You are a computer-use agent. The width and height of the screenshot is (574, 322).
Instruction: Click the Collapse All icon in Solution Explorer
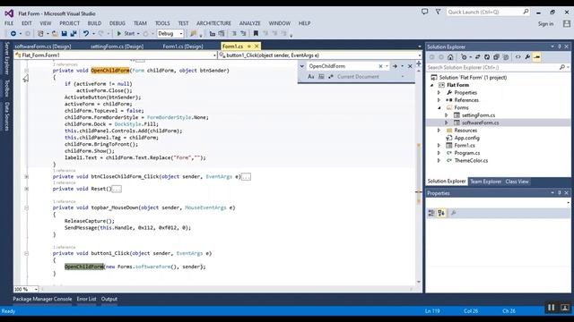496,57
